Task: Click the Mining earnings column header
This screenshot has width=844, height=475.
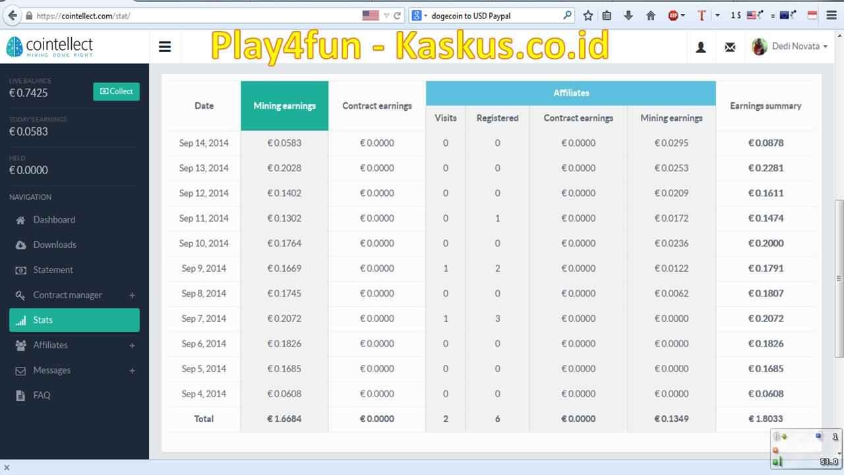Action: (x=284, y=106)
